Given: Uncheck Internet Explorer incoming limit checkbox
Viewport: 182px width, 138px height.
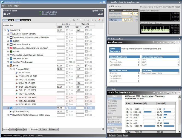Looking at the screenshot, I should tap(67, 108).
